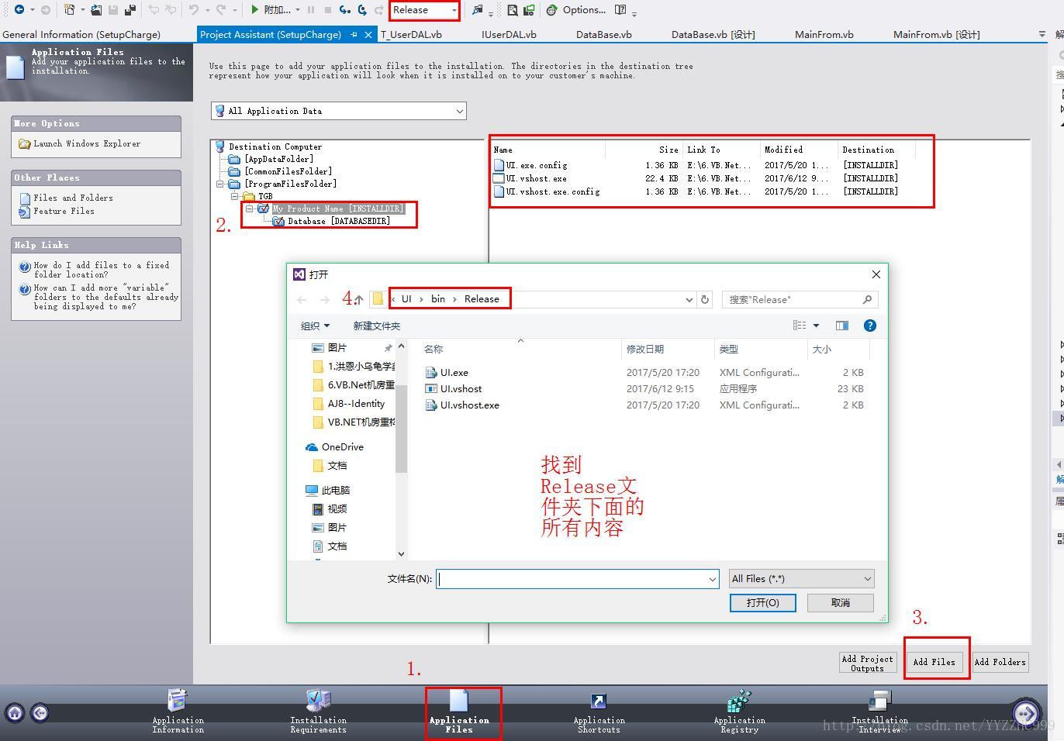Go to Application Registry step

point(739,711)
